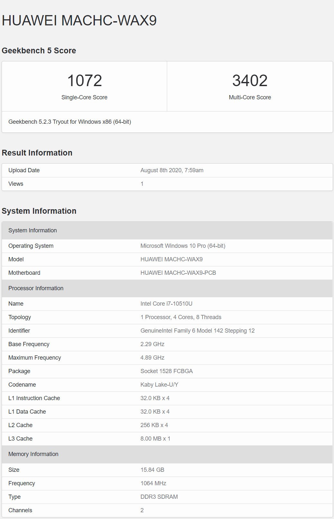The image size is (334, 519).
Task: Click the Processor Information table header
Action: click(167, 288)
